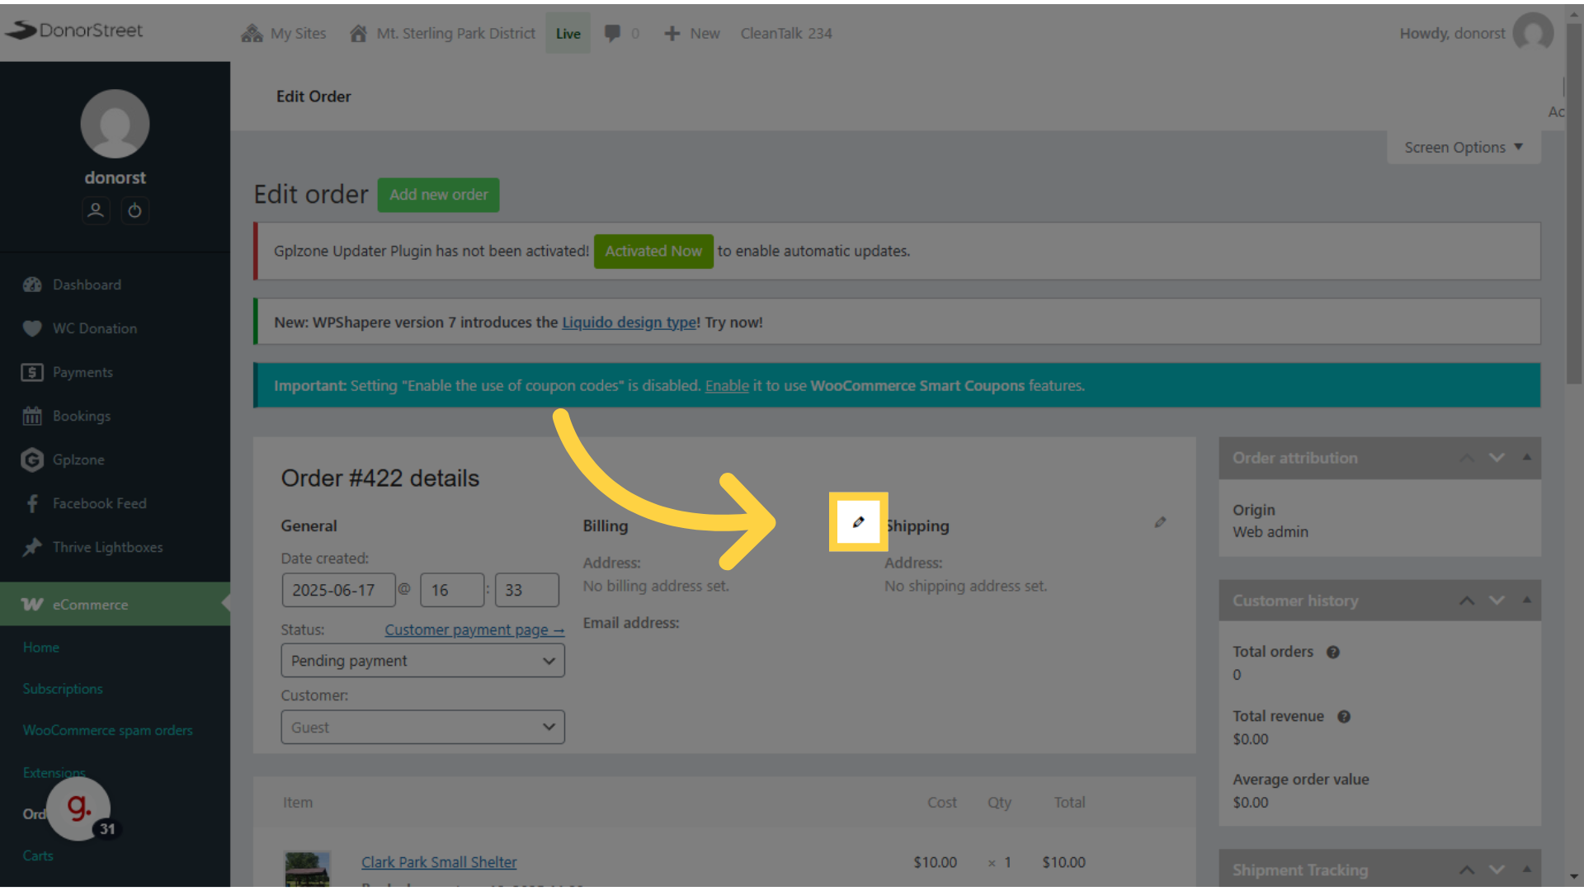Move Shipment Tracking panel up

tap(1467, 870)
